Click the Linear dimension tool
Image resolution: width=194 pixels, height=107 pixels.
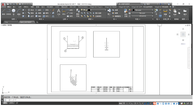click(70, 10)
